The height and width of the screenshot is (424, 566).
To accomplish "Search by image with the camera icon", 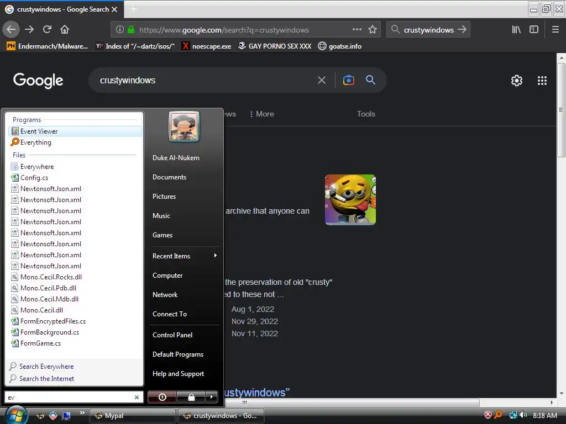I will tap(348, 80).
